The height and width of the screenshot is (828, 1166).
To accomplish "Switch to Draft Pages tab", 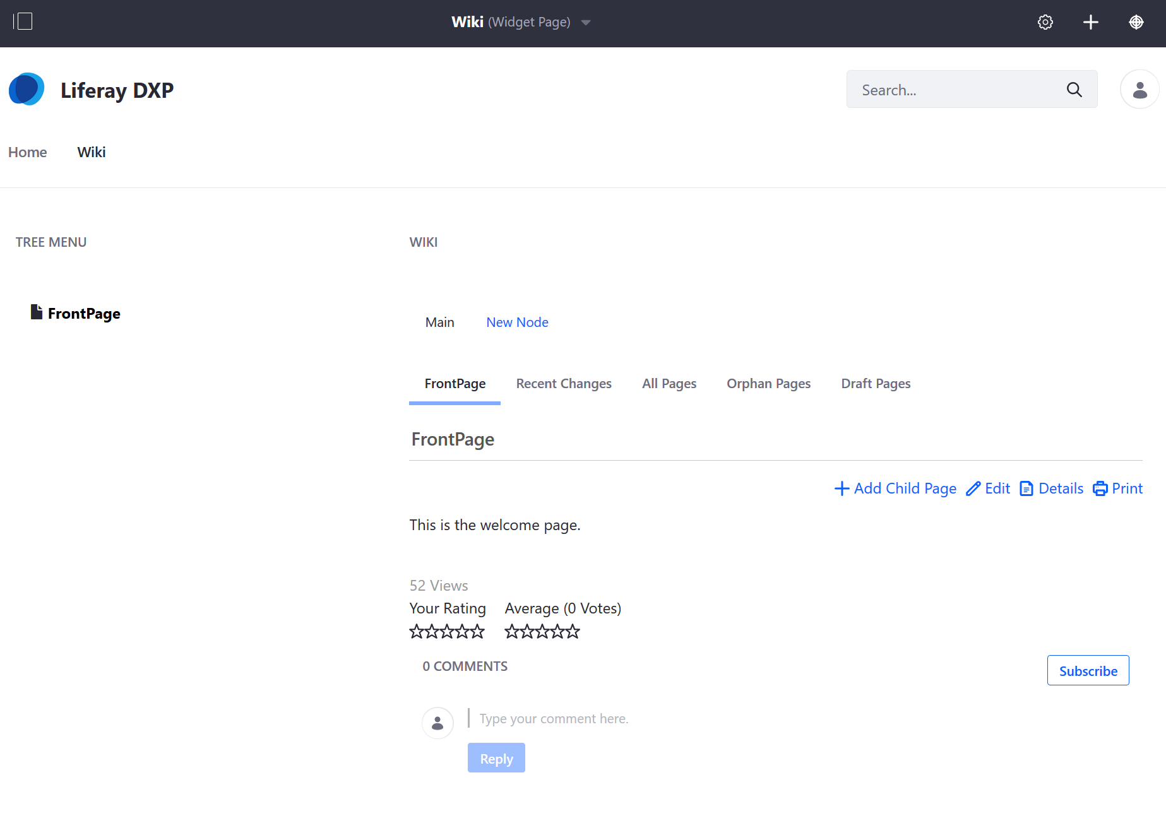I will (876, 384).
